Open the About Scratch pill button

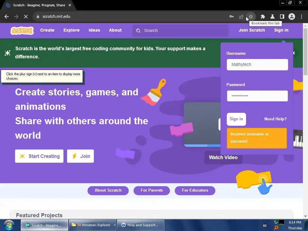[108, 190]
